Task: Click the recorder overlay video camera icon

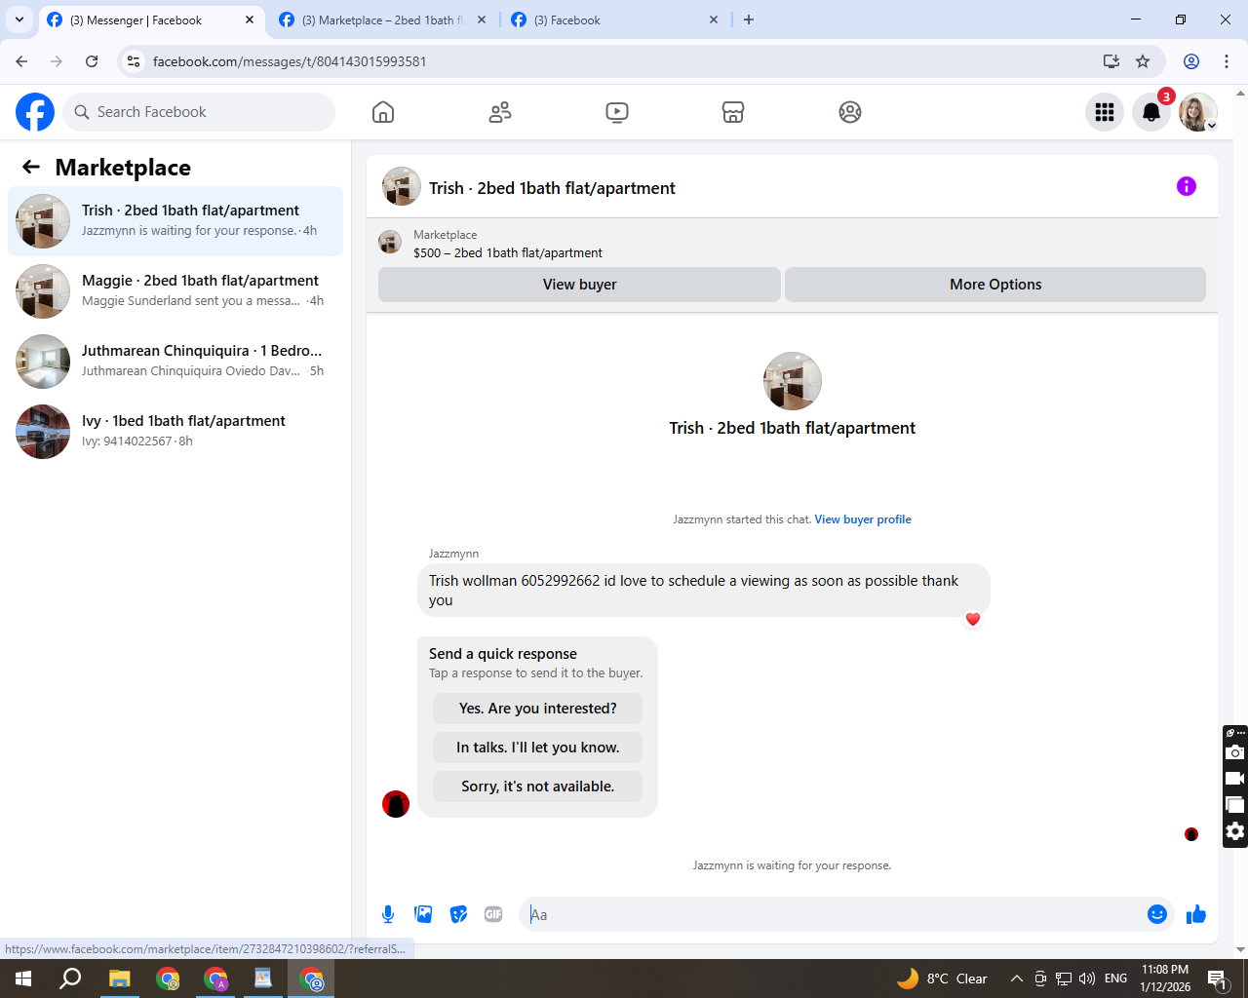Action: (x=1234, y=779)
